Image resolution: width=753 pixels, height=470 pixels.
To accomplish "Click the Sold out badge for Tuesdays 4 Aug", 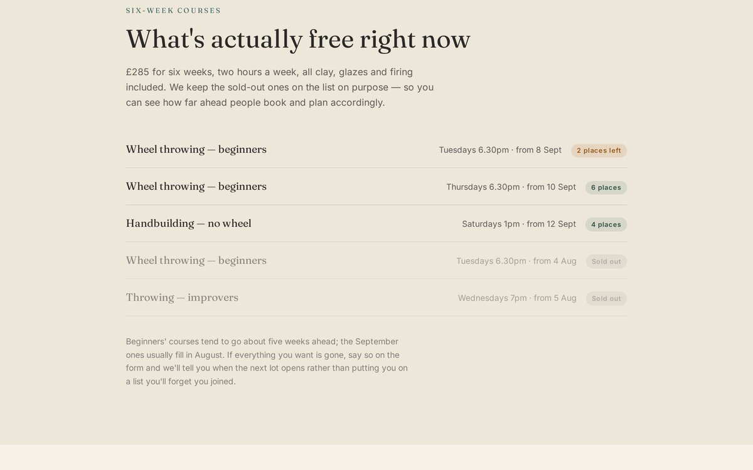I will pos(606,261).
